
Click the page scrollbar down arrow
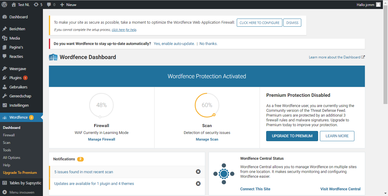385,193
